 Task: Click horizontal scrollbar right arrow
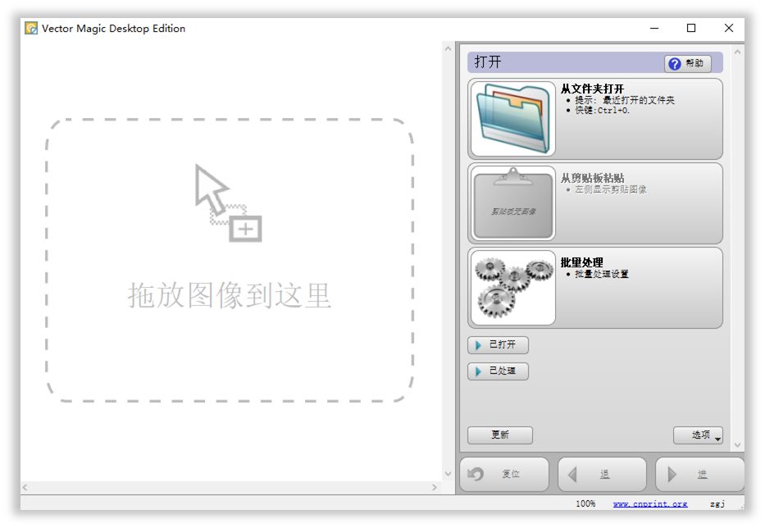pos(435,487)
